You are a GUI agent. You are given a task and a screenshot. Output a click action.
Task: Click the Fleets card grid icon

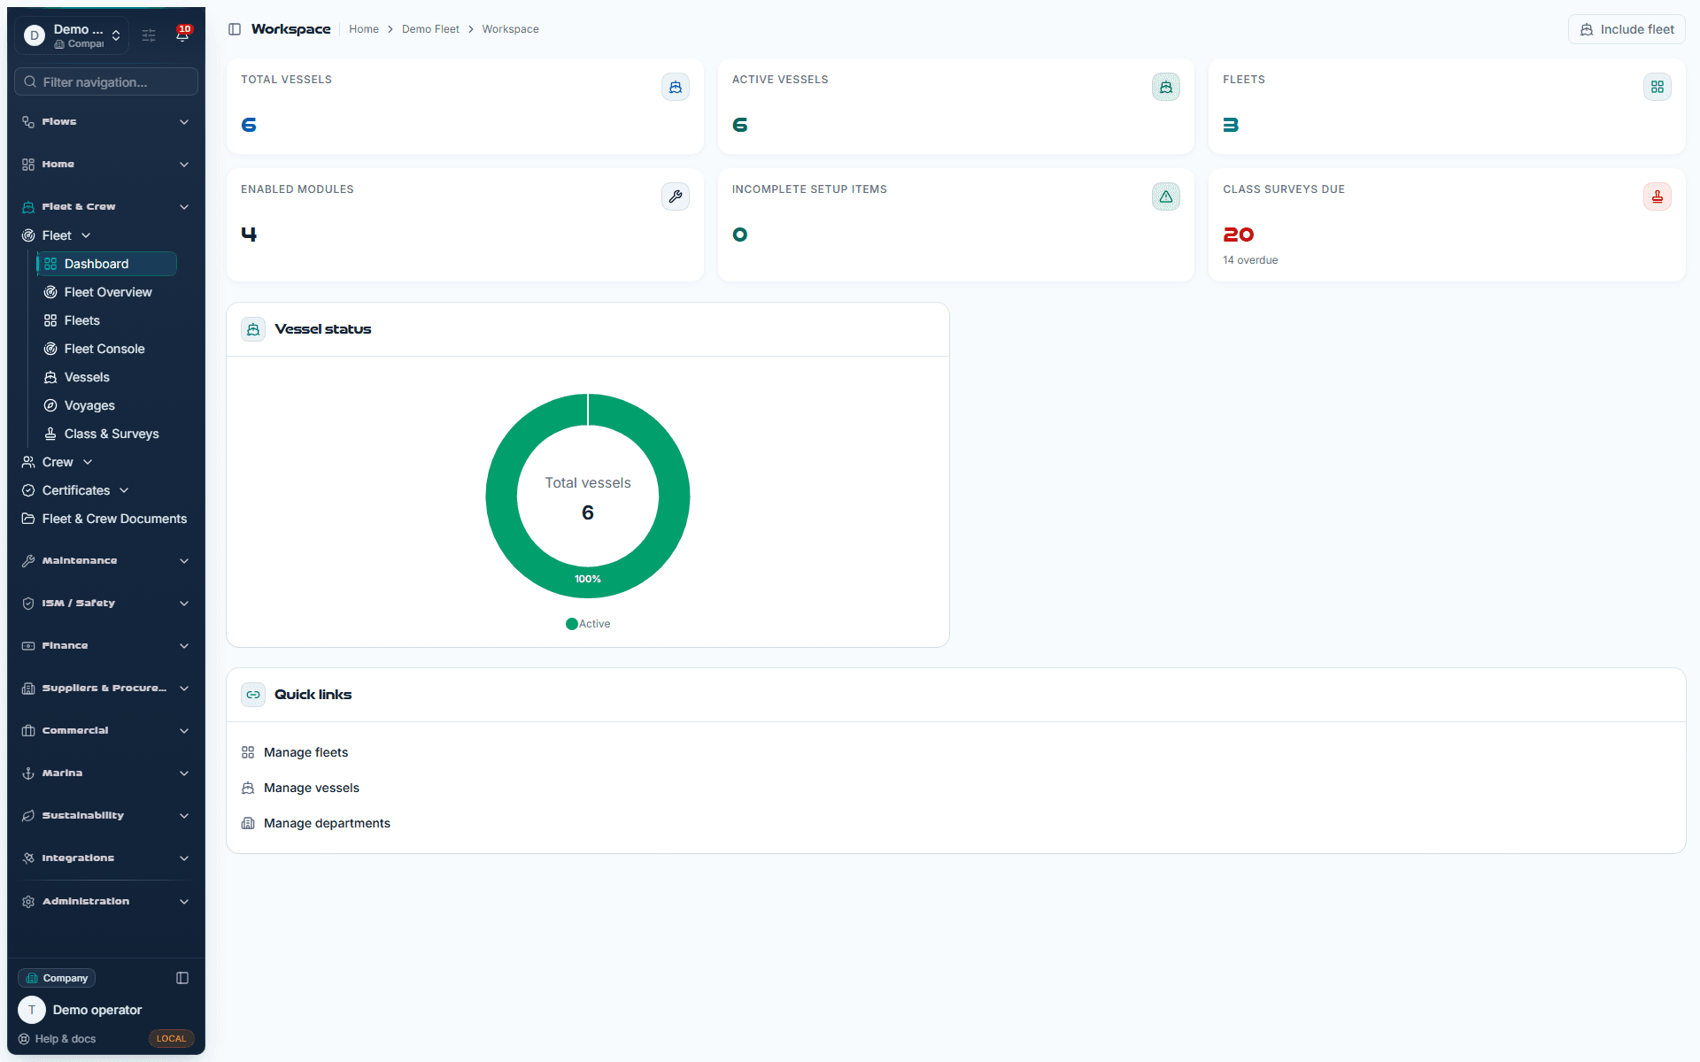tap(1657, 87)
